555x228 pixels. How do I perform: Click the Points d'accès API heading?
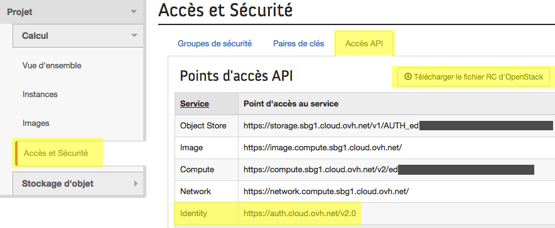click(x=236, y=76)
